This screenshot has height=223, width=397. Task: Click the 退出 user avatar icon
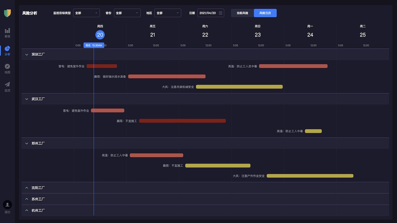(7, 204)
